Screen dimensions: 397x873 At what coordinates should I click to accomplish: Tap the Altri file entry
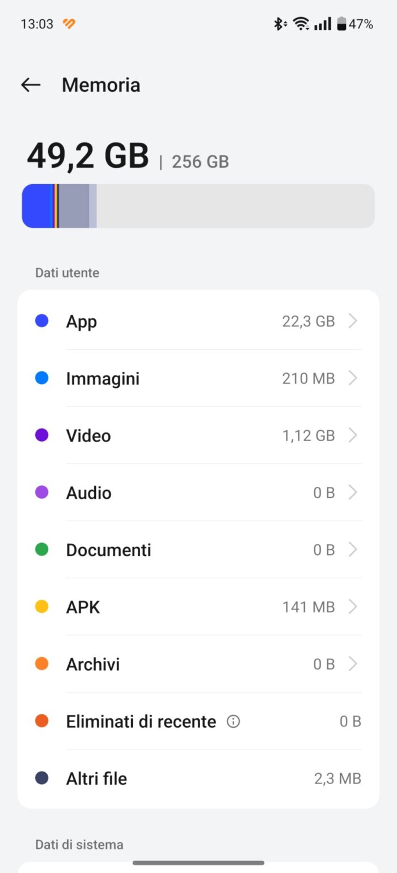[x=198, y=778]
